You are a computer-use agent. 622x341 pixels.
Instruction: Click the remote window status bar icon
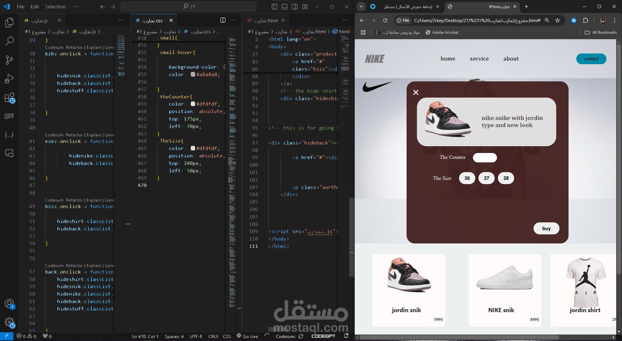click(6, 336)
